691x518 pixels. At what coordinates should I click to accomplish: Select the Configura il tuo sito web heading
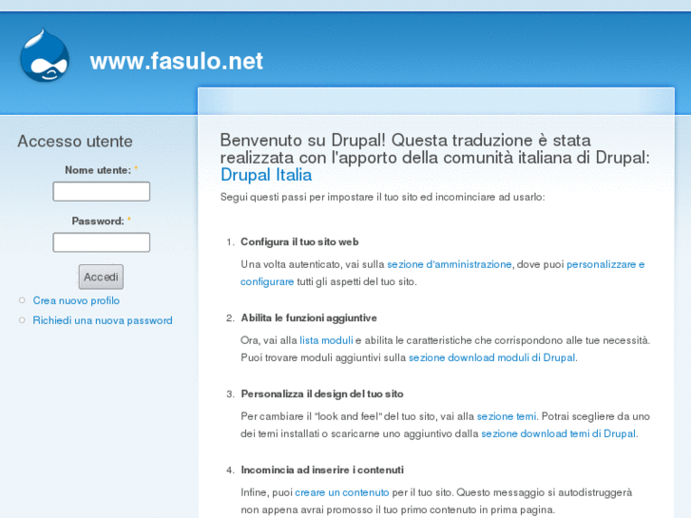coord(299,242)
